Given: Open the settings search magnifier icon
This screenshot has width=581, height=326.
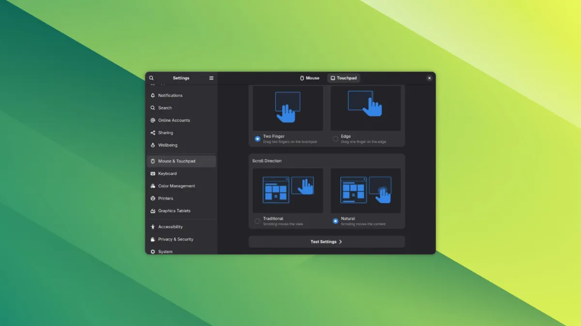Looking at the screenshot, I should tap(152, 78).
